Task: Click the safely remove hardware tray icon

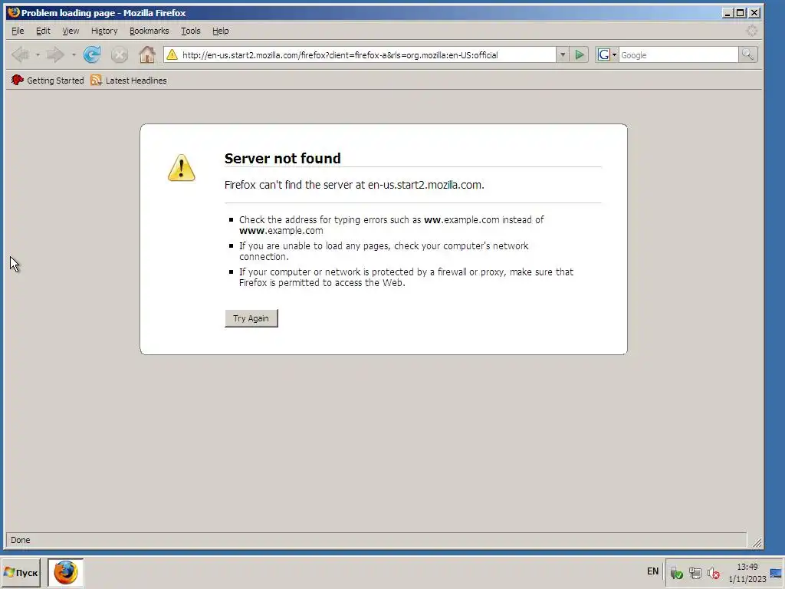Action: click(x=676, y=572)
